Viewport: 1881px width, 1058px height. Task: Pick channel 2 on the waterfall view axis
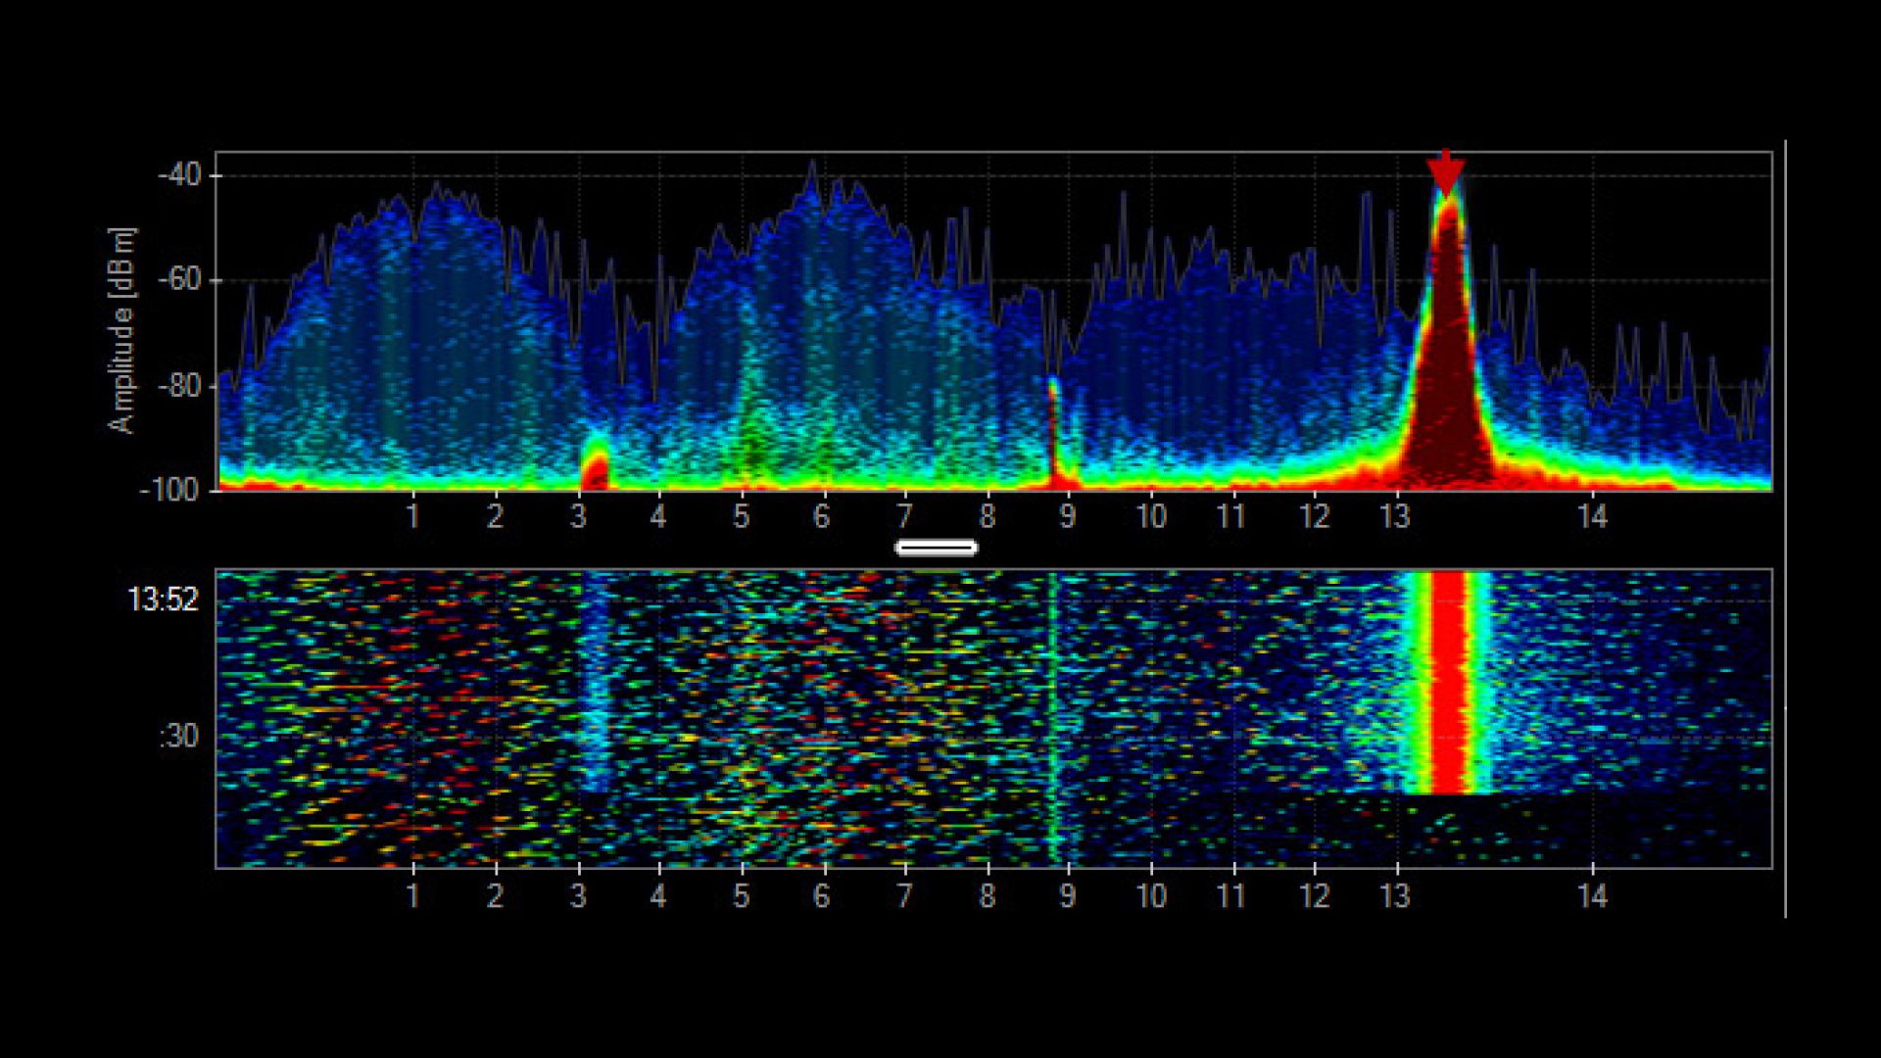496,894
